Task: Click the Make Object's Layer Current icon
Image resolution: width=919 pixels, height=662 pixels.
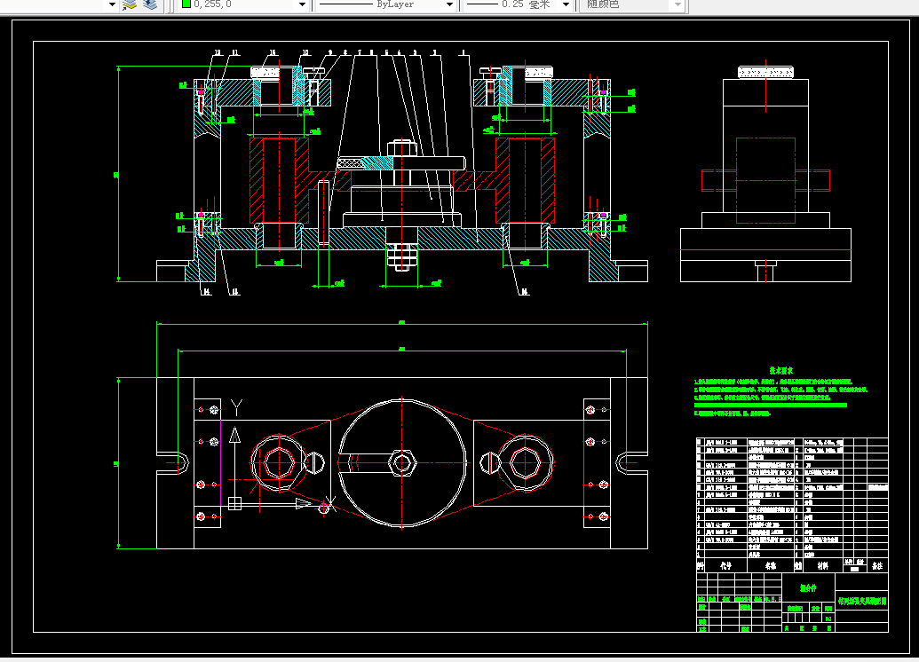Action: tap(130, 4)
